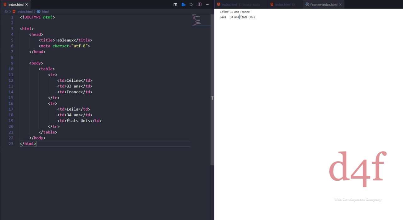Image resolution: width=403 pixels, height=220 pixels.
Task: Click "33 ans" in code line 13
Action: [x=74, y=86]
